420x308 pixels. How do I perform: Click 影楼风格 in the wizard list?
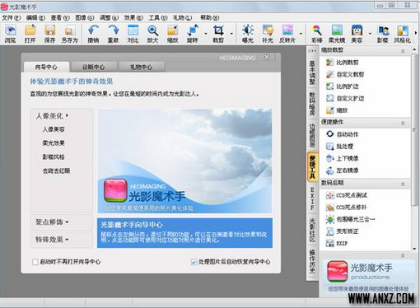pyautogui.click(x=54, y=157)
